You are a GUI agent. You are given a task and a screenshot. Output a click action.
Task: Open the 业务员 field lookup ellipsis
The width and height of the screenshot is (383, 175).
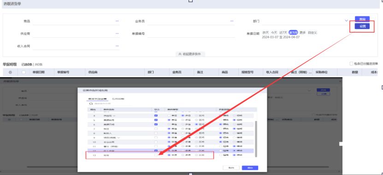click(x=232, y=21)
